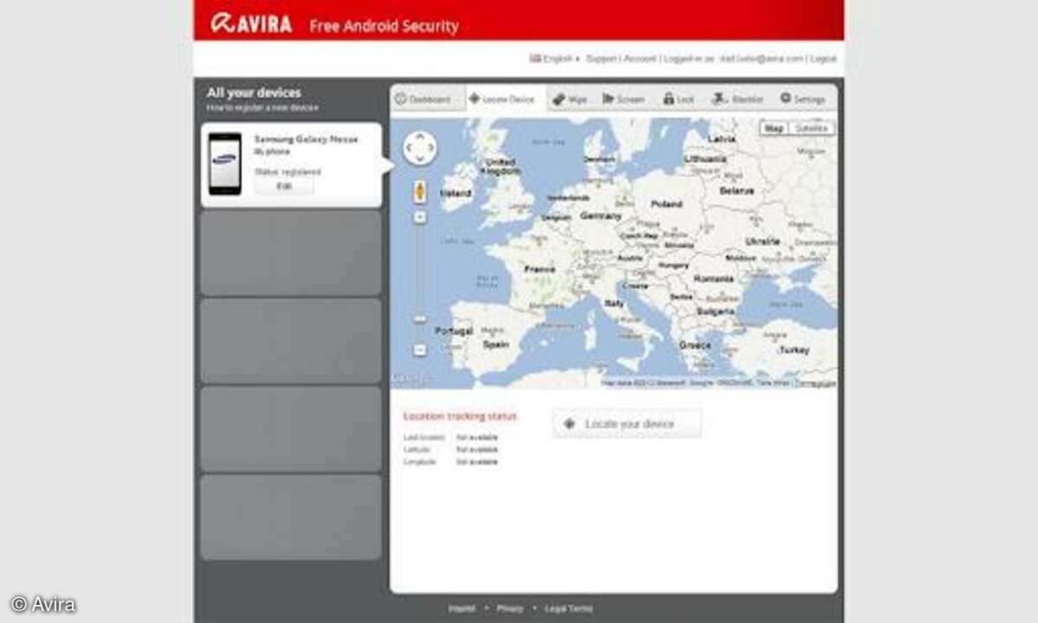
Task: Click Bulgaria label on the map
Action: (x=715, y=310)
